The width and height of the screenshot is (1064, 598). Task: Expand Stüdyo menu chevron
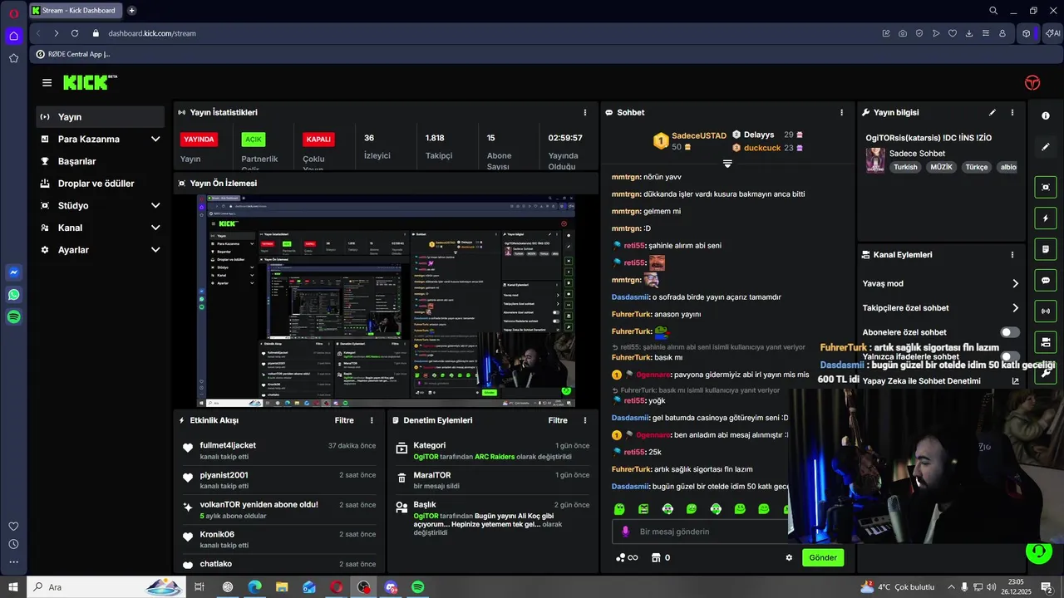[155, 205]
